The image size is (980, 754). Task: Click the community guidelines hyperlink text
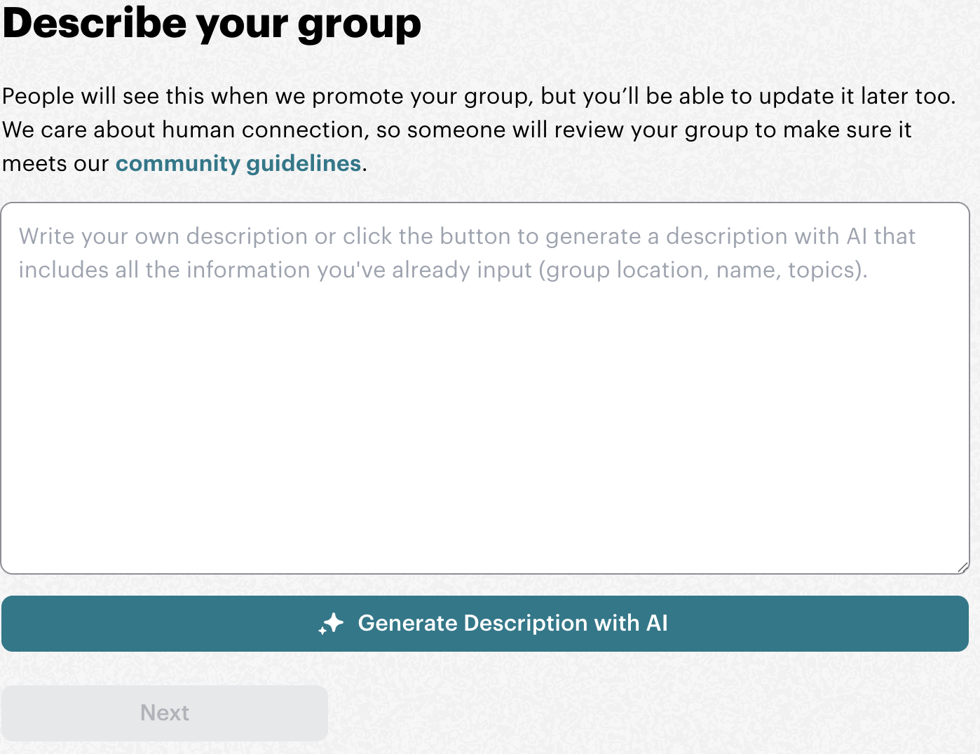238,163
